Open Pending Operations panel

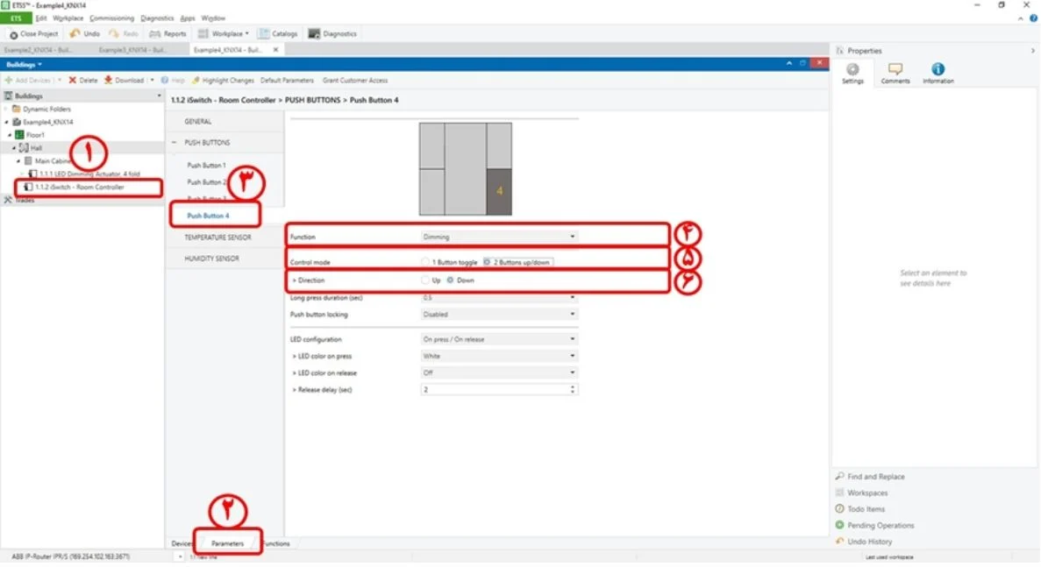point(874,525)
